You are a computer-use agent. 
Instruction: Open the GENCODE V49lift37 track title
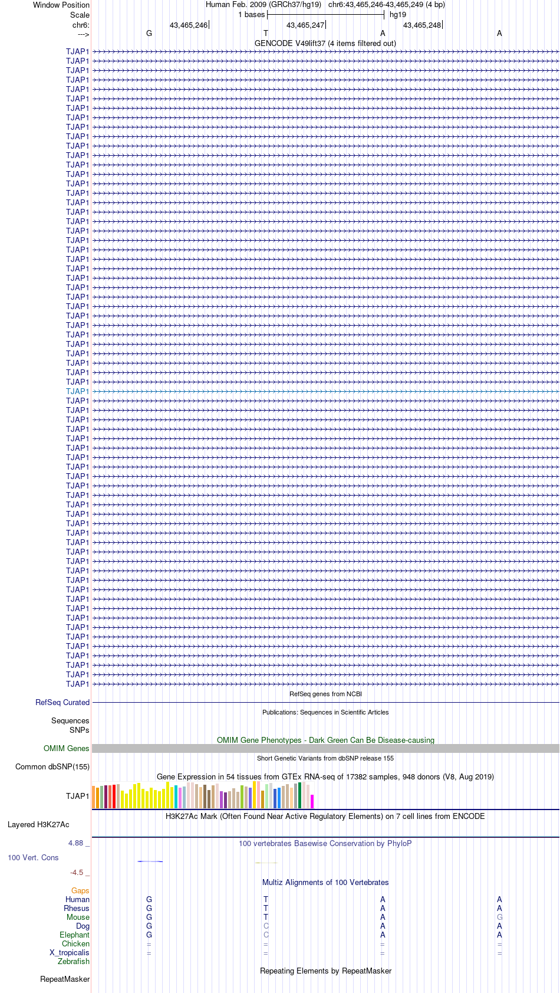[325, 43]
